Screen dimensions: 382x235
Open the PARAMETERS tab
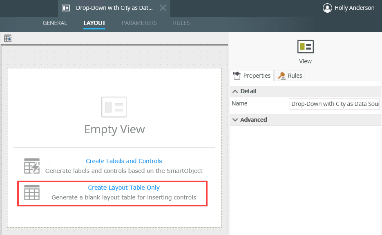tap(139, 23)
